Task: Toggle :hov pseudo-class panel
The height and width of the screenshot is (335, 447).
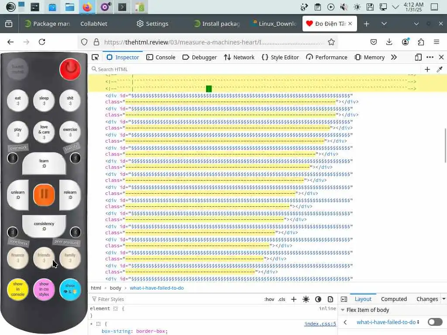Action: point(269,299)
